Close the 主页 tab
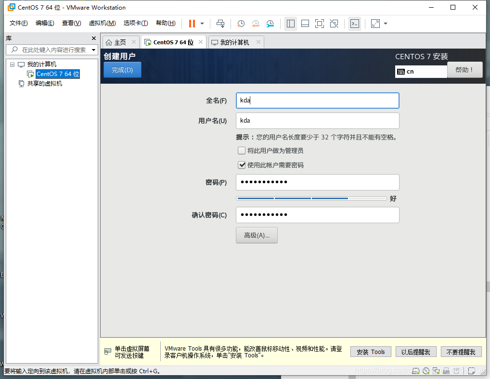This screenshot has width=490, height=379. [x=134, y=42]
